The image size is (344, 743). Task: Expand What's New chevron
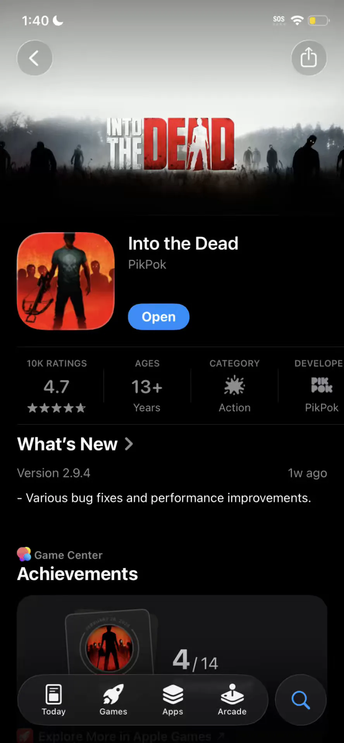129,444
